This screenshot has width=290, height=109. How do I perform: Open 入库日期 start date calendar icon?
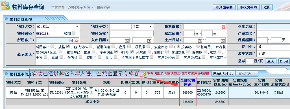click(127, 41)
